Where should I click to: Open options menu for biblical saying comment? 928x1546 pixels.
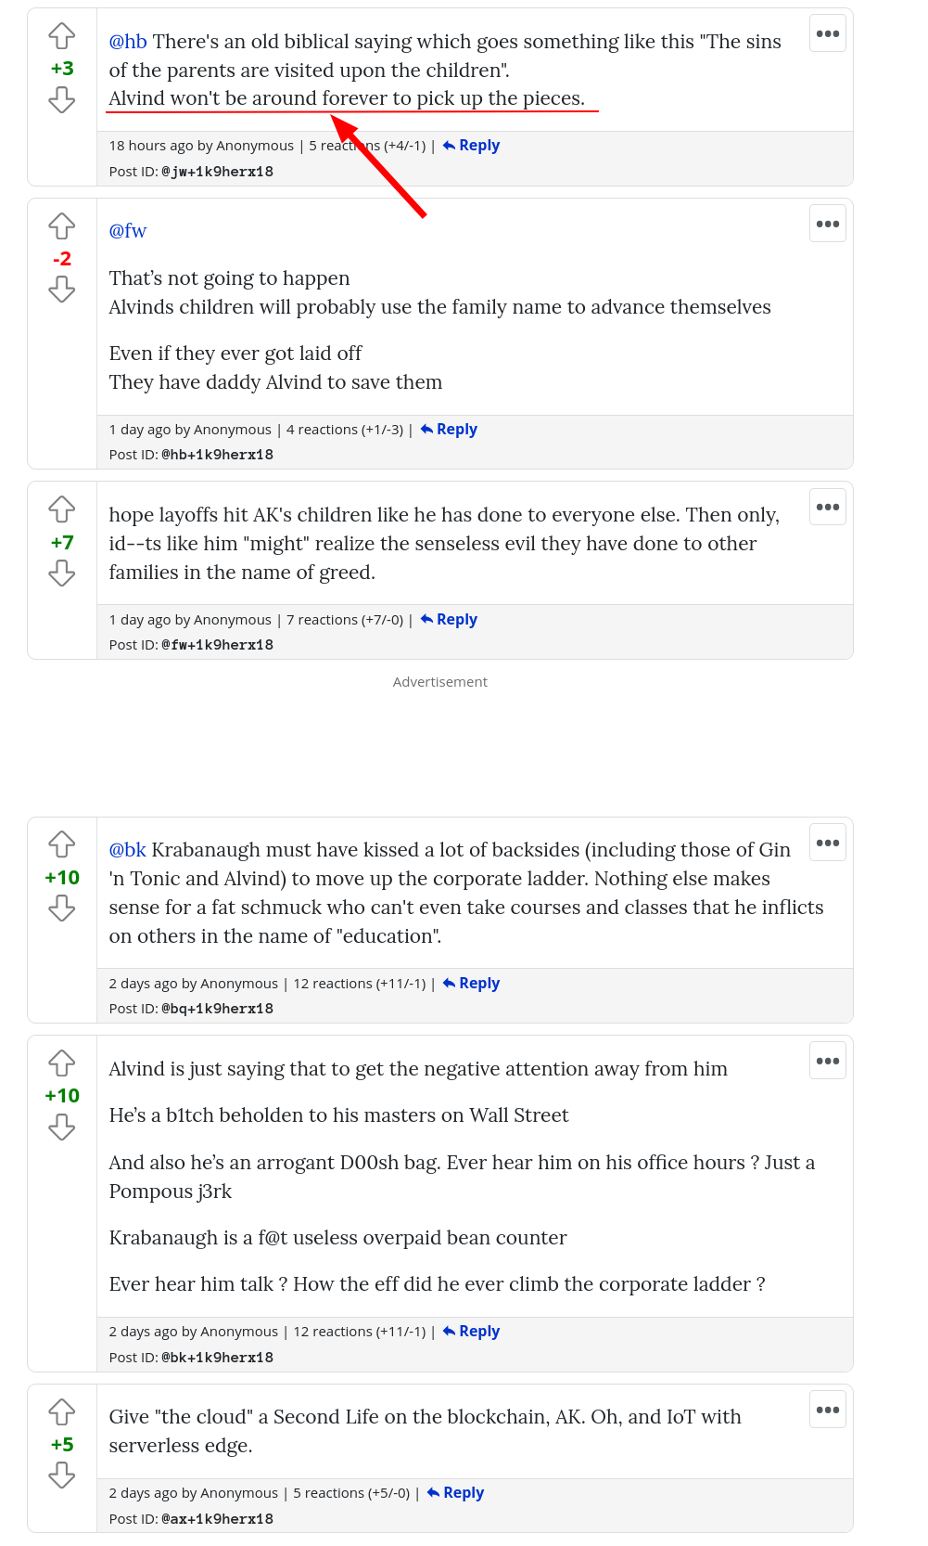tap(827, 34)
